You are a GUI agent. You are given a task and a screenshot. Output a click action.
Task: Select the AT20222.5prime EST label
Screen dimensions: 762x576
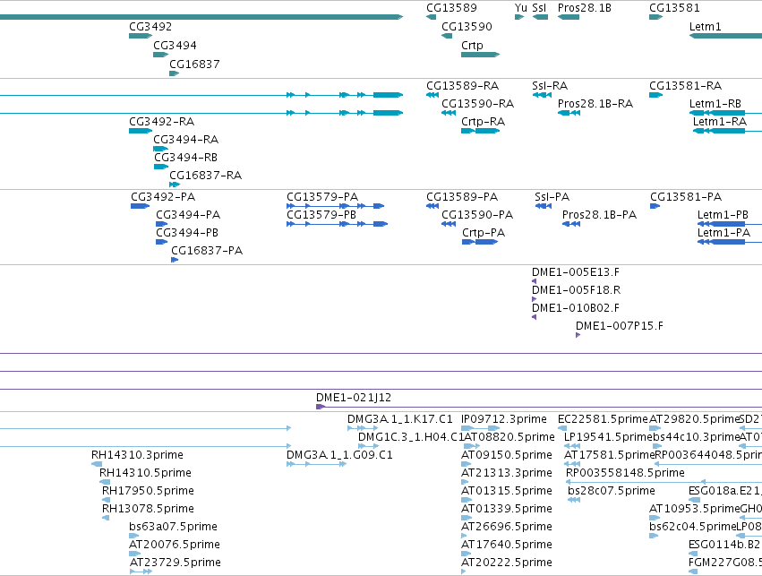507,563
